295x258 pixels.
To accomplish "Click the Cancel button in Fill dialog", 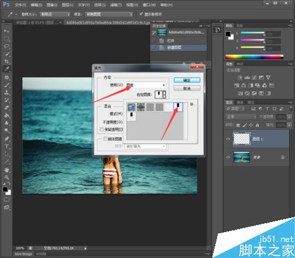I will point(187,88).
